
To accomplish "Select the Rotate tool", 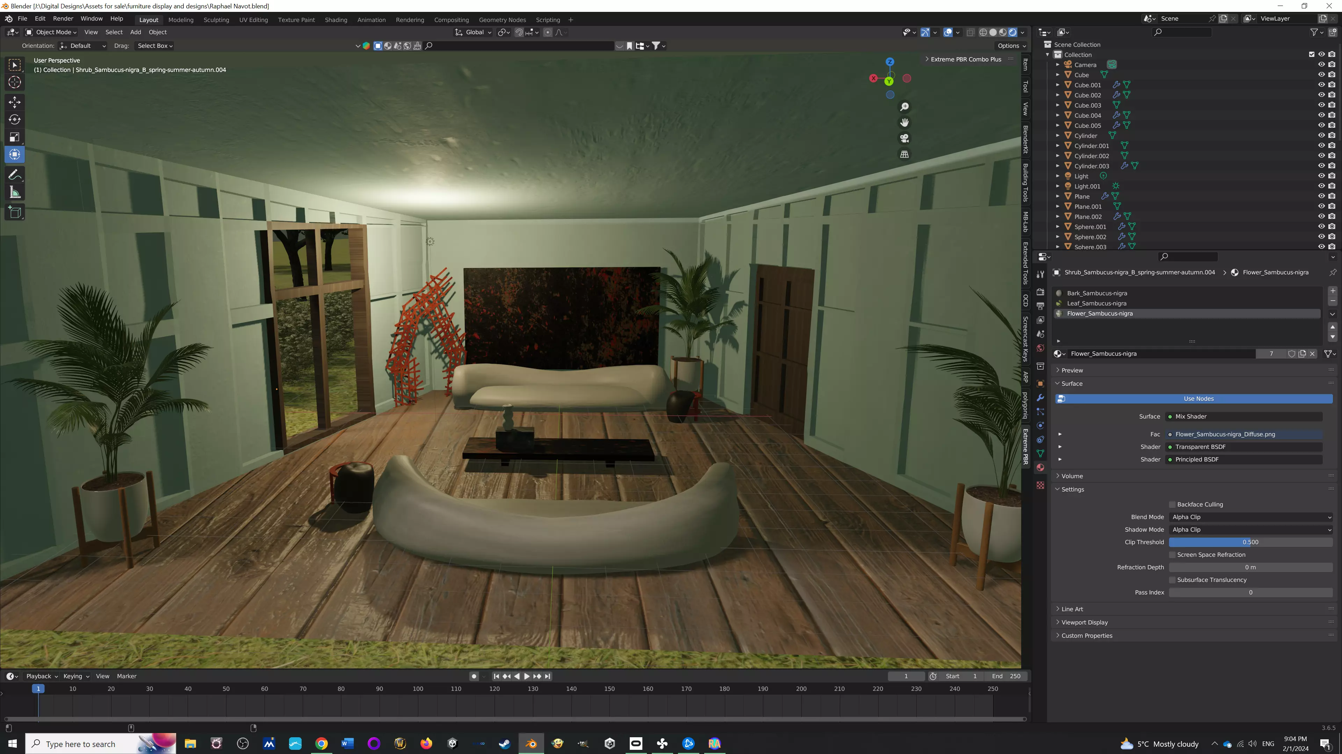I will point(15,120).
